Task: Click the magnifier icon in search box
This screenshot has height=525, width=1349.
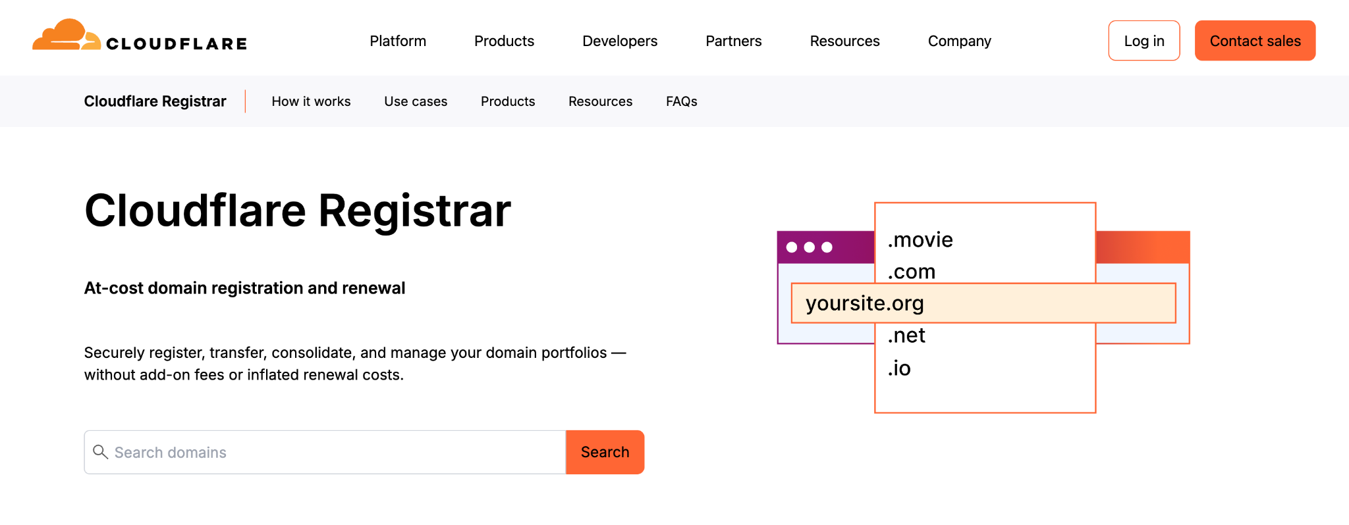Action: [x=100, y=452]
